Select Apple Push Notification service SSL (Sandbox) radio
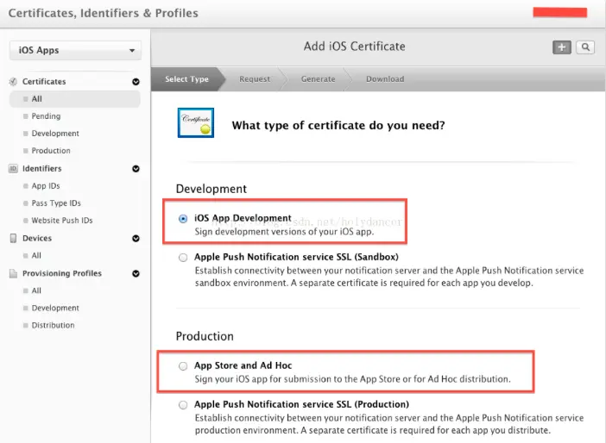 (183, 258)
